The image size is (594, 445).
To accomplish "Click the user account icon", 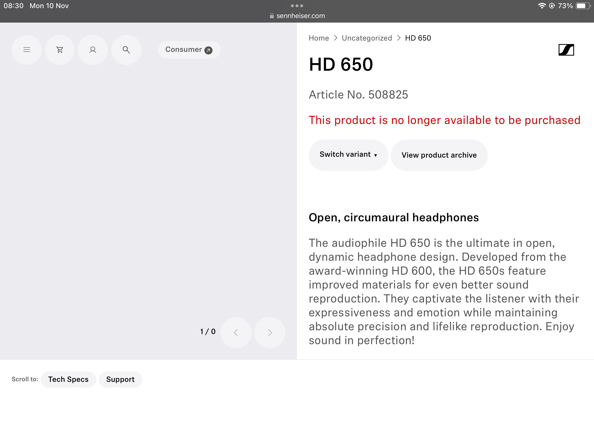I will point(93,50).
